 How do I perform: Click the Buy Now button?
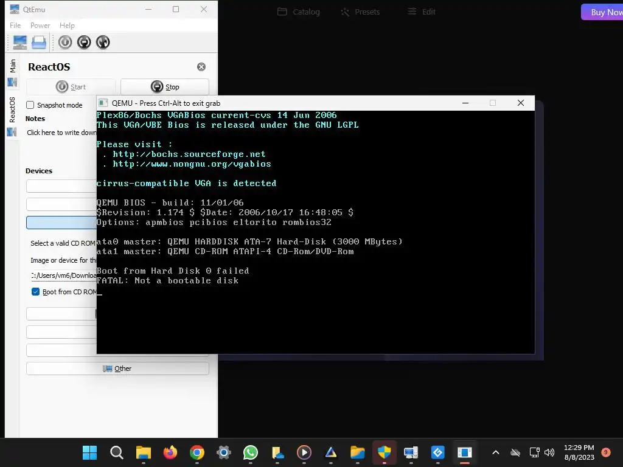click(603, 12)
